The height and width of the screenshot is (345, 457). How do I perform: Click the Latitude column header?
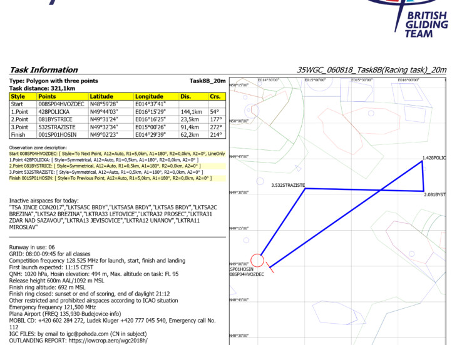pyautogui.click(x=101, y=97)
